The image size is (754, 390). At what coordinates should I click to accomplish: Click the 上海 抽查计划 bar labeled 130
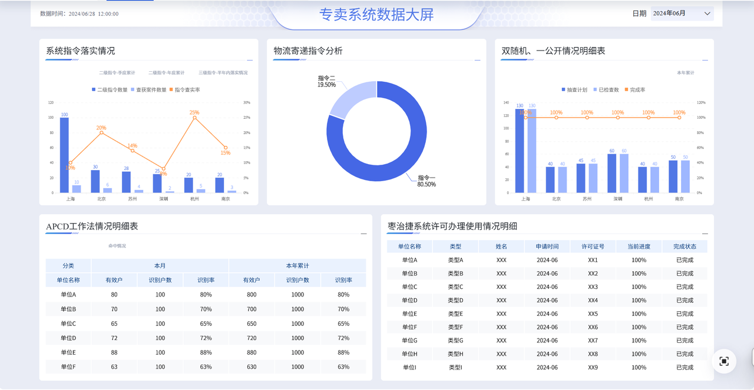pyautogui.click(x=520, y=151)
